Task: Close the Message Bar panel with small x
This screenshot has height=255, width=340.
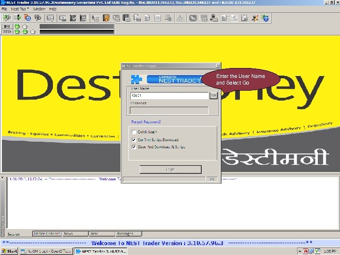Action: (x=2, y=178)
